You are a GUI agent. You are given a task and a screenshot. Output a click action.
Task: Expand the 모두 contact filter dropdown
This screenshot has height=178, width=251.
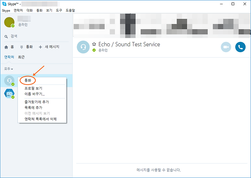pos(8,69)
